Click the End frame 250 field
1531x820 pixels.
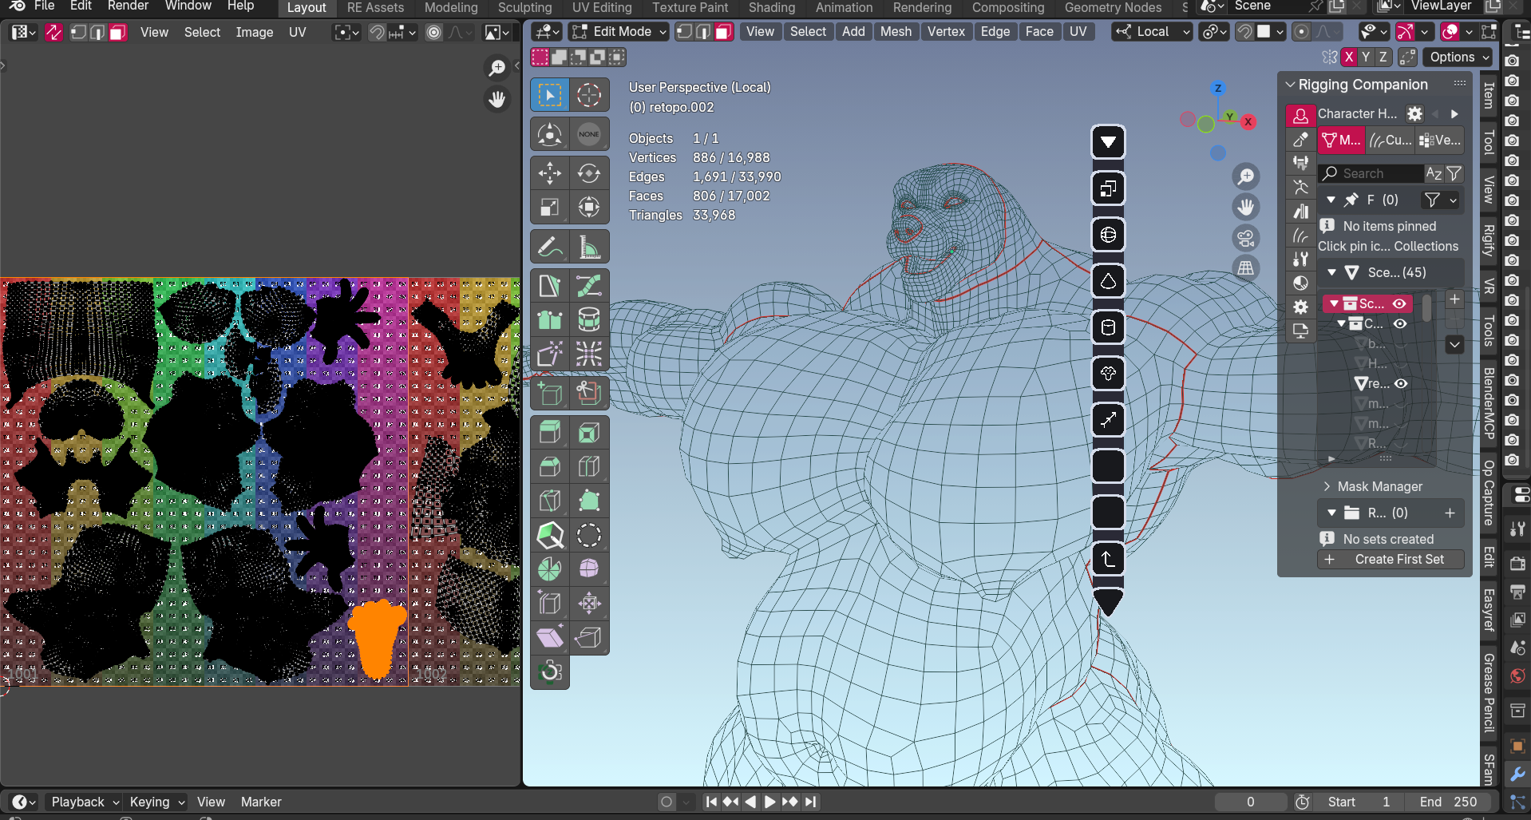[x=1447, y=802]
